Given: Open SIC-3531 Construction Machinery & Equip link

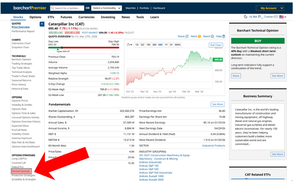Looking at the screenshot, I should coord(164,155).
